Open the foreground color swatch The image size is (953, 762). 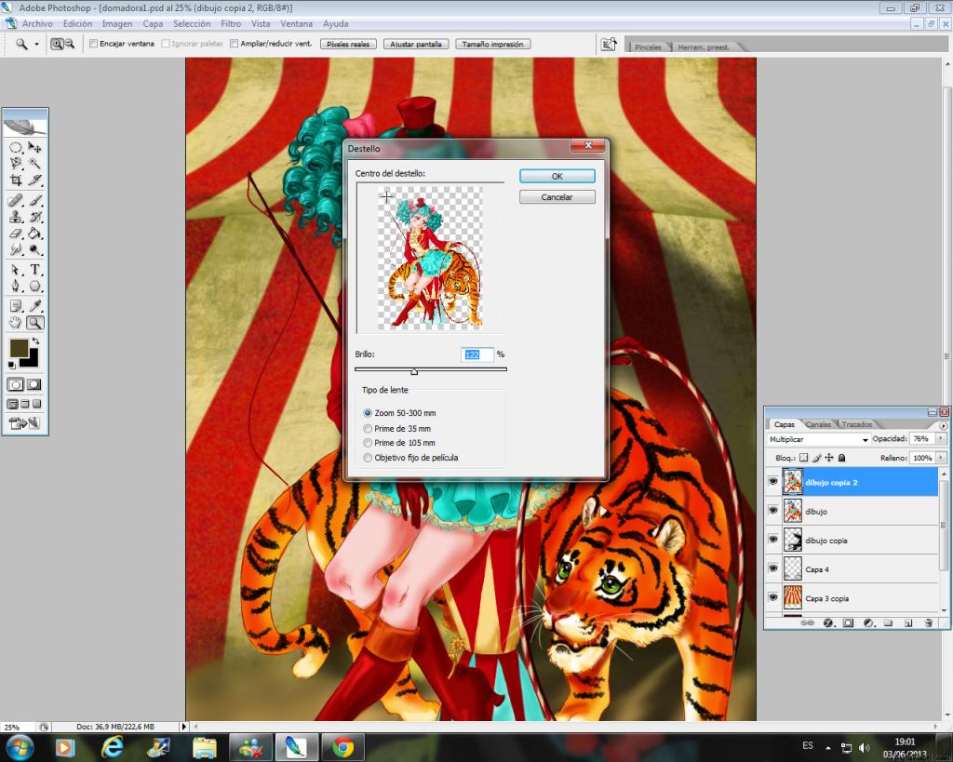point(17,347)
